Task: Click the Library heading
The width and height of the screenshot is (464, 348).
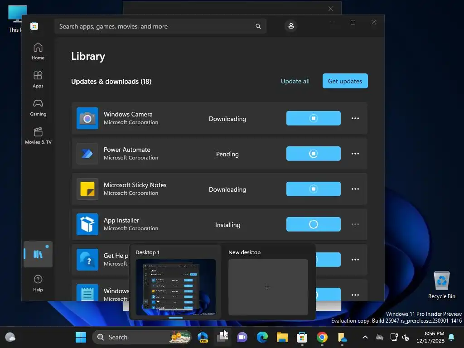Action: tap(88, 56)
